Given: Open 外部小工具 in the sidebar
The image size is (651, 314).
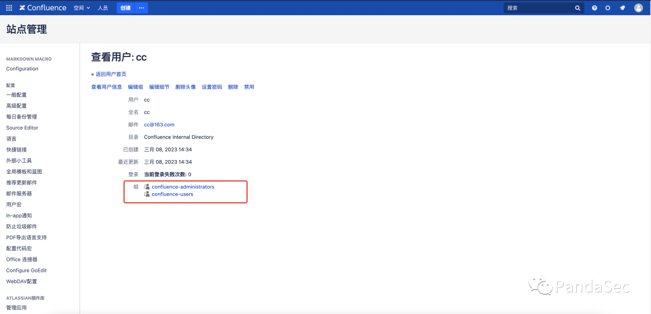Looking at the screenshot, I should [x=19, y=161].
